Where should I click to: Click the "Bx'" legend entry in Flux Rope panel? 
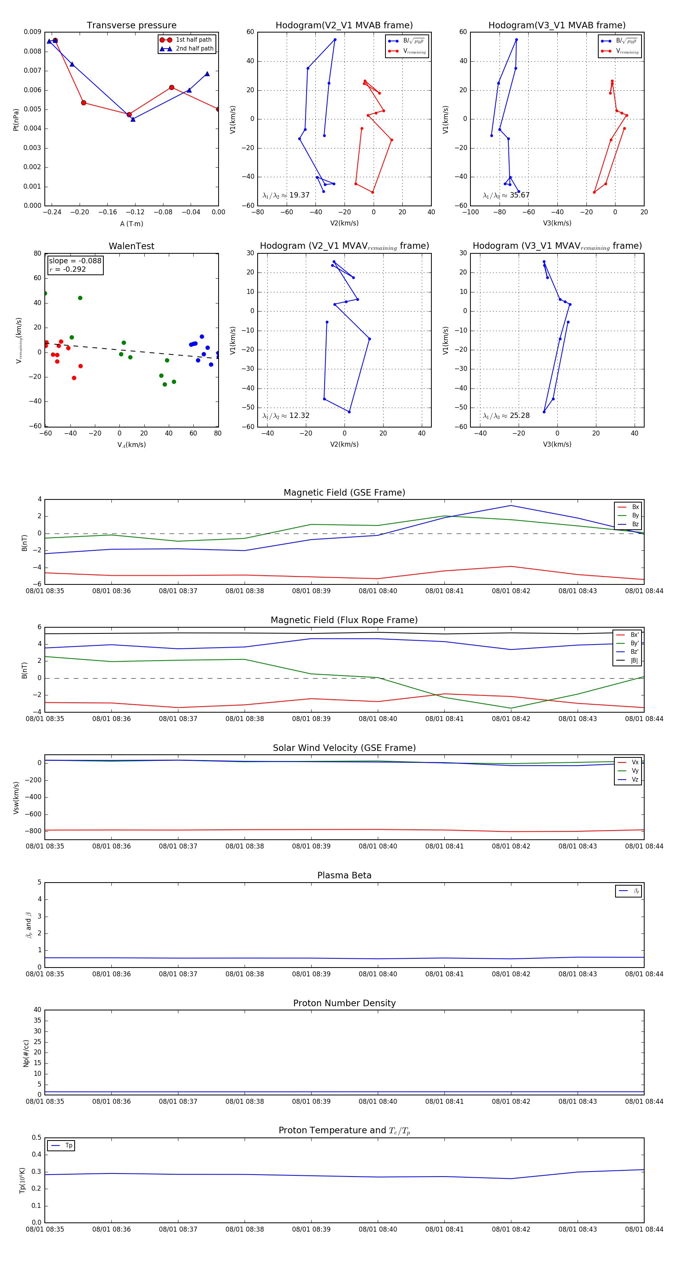coord(627,635)
